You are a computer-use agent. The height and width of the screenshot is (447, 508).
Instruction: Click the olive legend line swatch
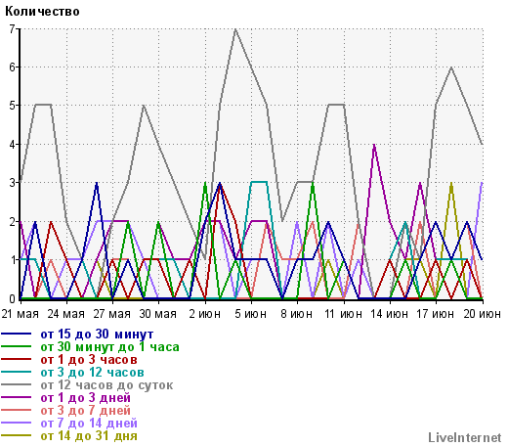[x=17, y=436]
